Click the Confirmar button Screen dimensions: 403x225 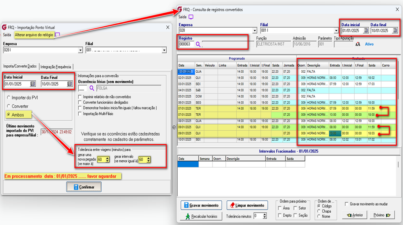pos(84,187)
